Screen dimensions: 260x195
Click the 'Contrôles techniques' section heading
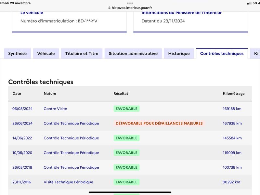pos(41,82)
